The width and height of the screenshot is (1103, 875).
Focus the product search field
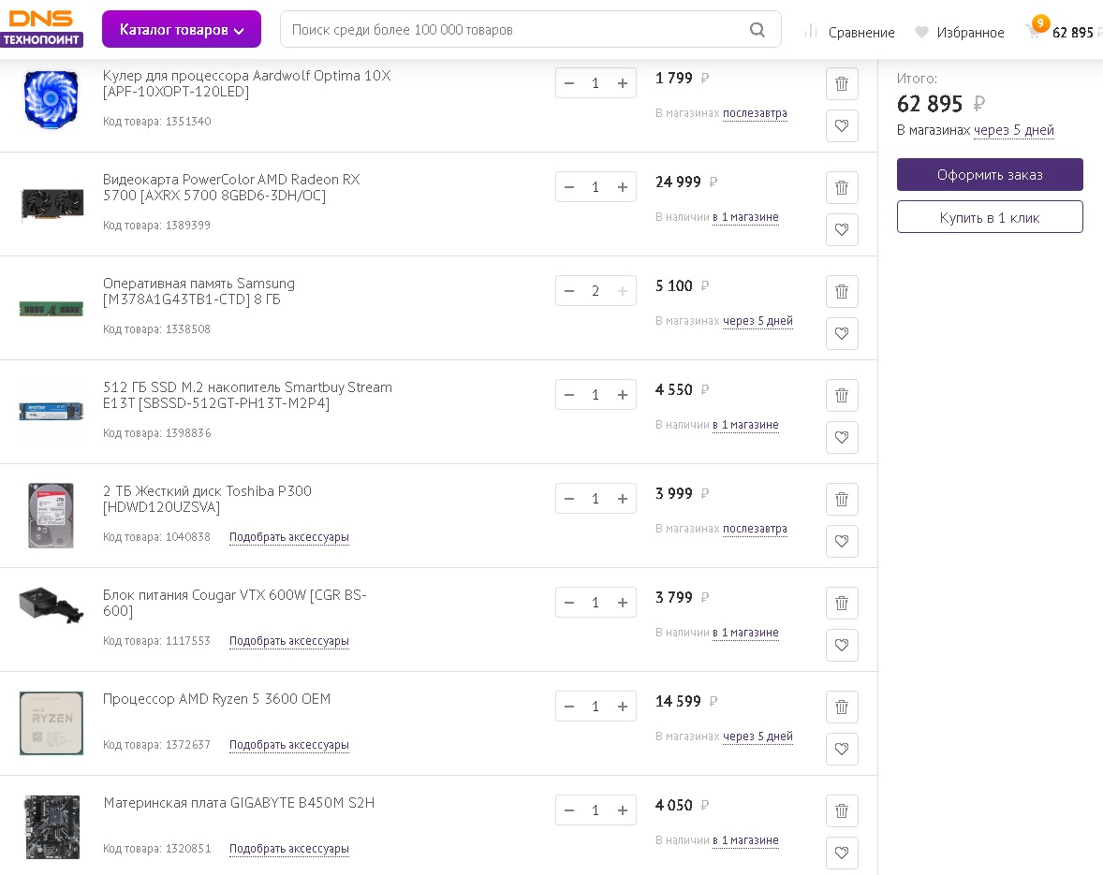(x=515, y=30)
